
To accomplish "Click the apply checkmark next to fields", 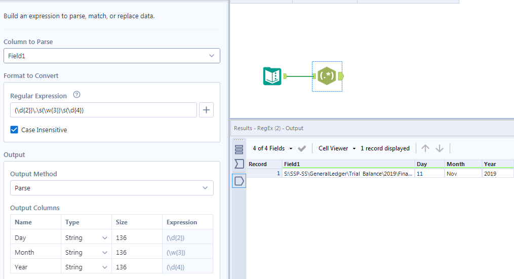I will point(302,148).
